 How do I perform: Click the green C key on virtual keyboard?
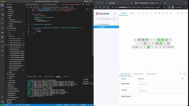tap(149, 47)
